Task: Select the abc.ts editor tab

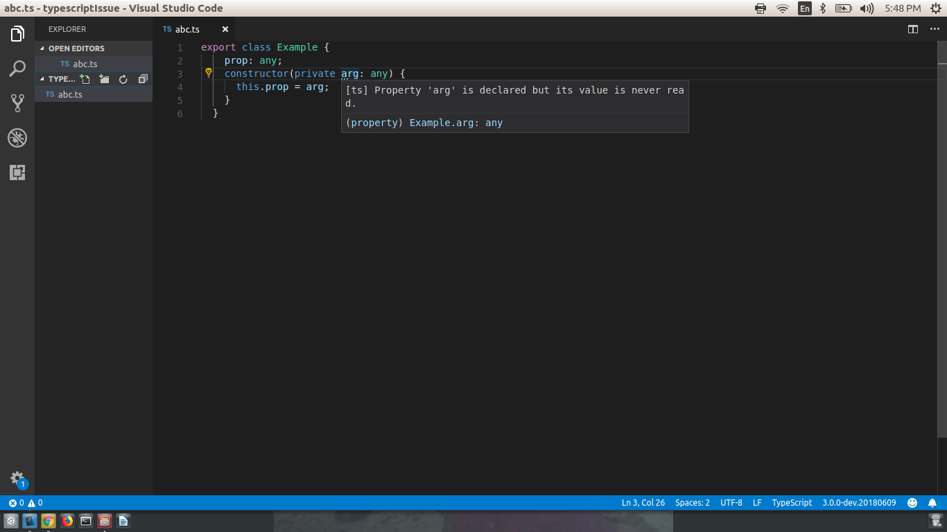Action: tap(187, 29)
